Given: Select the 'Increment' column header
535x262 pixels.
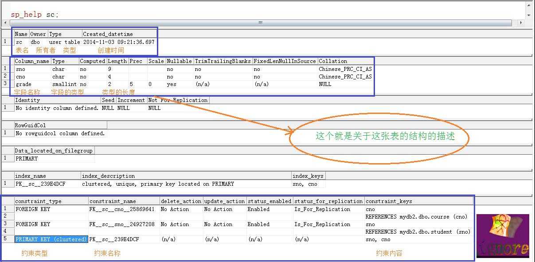Looking at the screenshot, I should pyautogui.click(x=132, y=100).
